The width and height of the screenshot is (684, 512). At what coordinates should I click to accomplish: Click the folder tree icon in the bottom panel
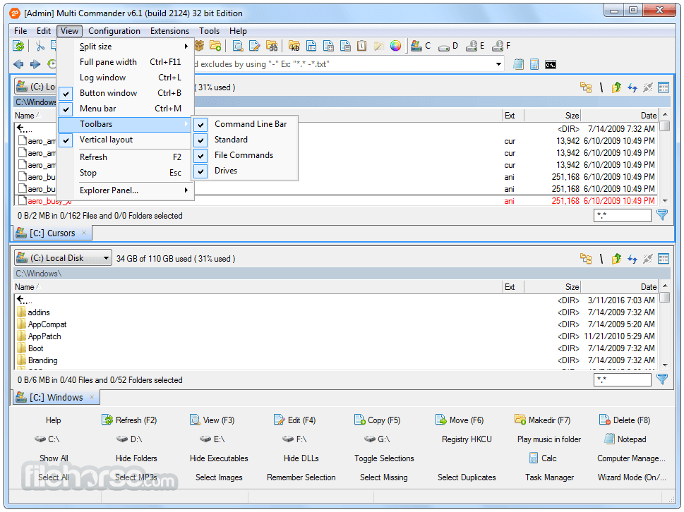click(x=586, y=259)
